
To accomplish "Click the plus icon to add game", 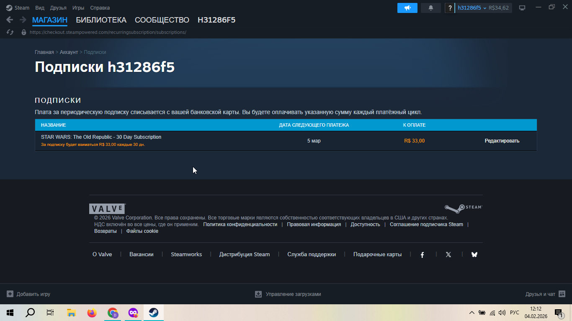I will [x=10, y=294].
